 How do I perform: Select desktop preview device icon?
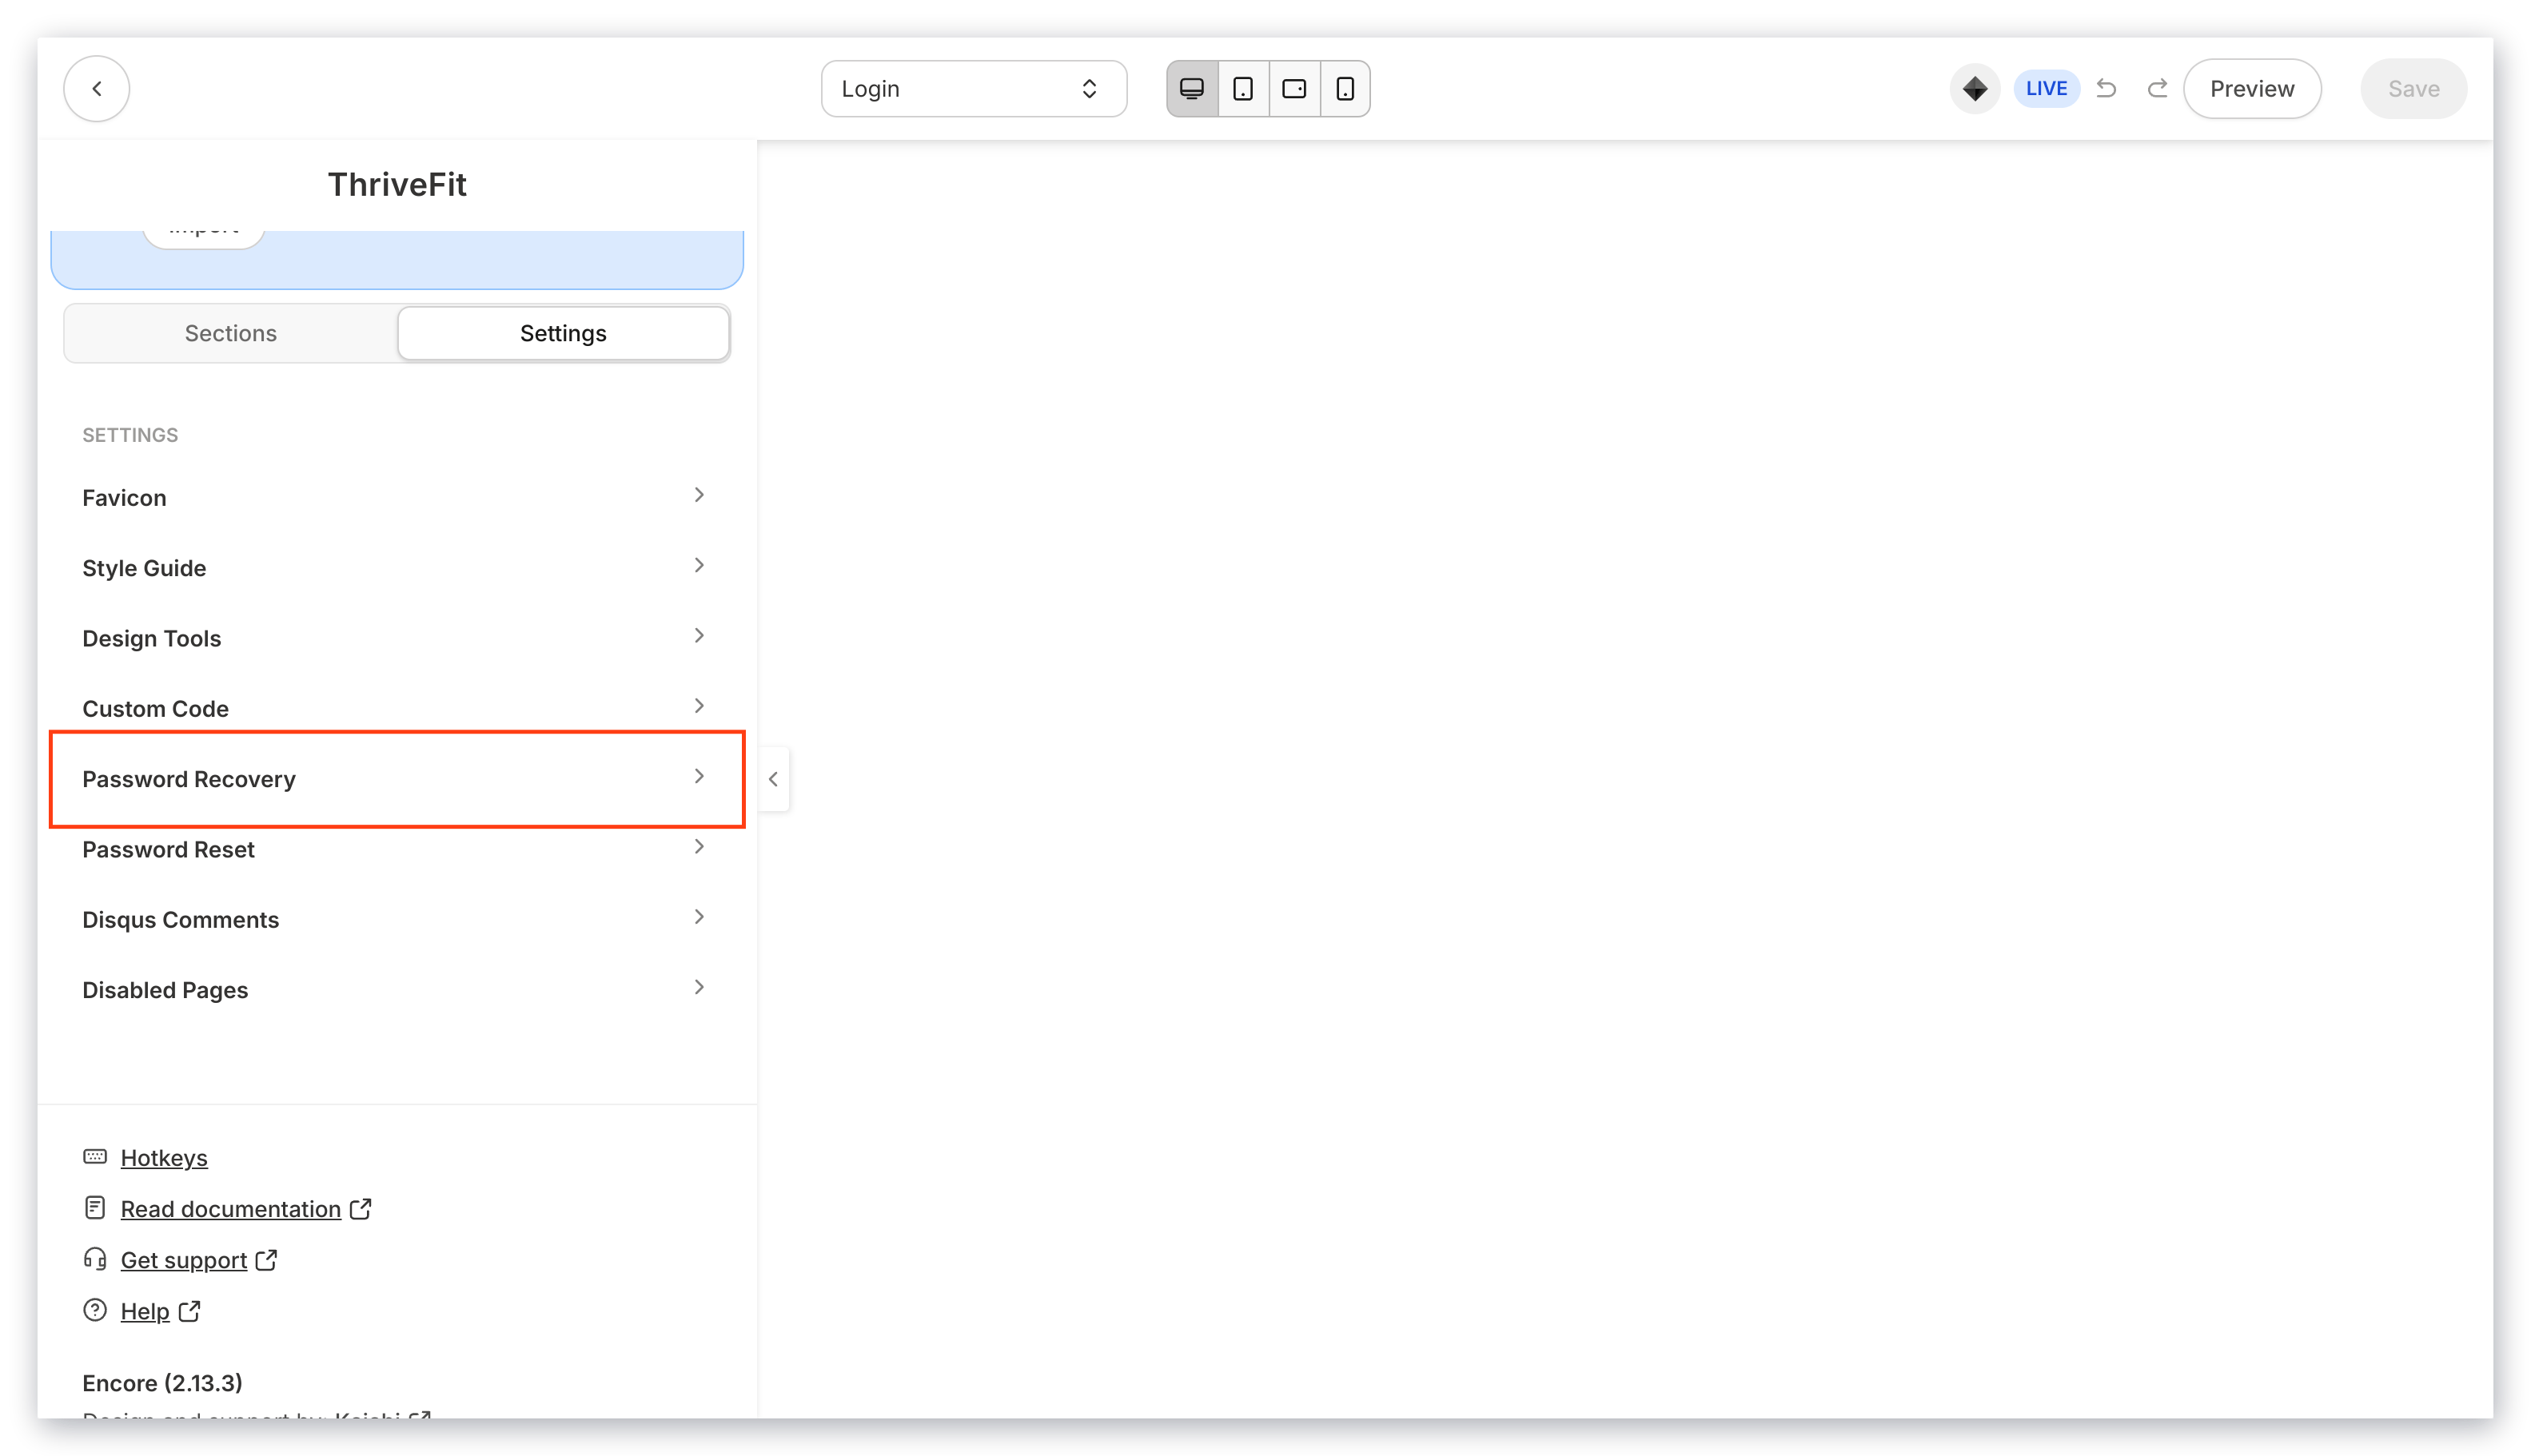(1191, 89)
